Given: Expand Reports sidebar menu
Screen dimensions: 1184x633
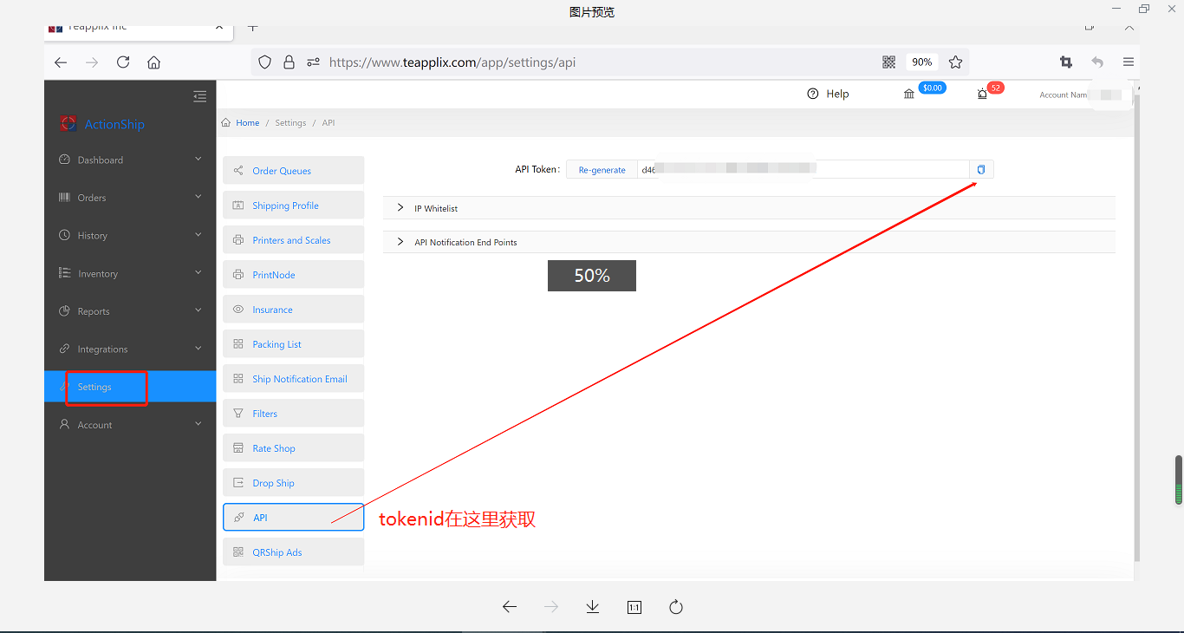Looking at the screenshot, I should click(x=130, y=311).
